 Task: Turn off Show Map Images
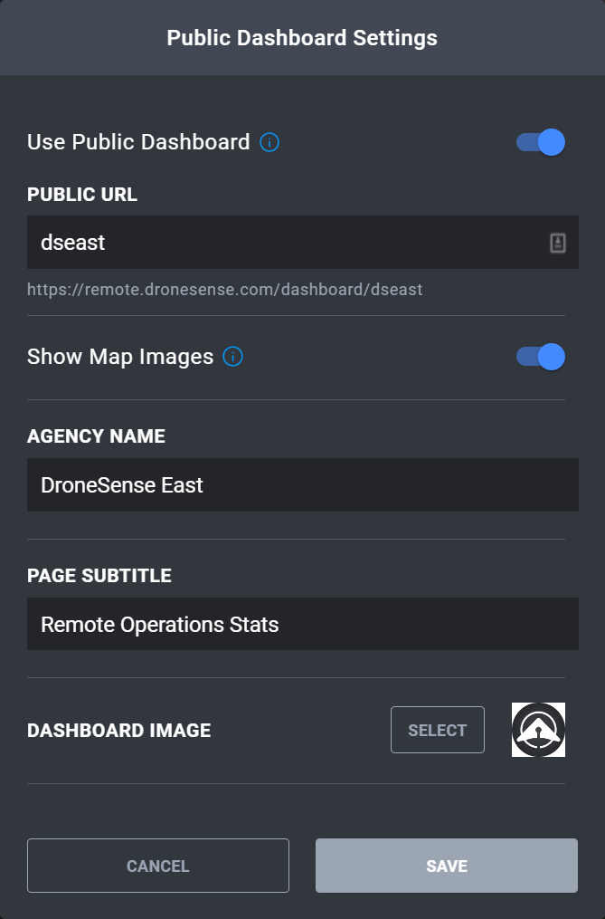pos(539,357)
